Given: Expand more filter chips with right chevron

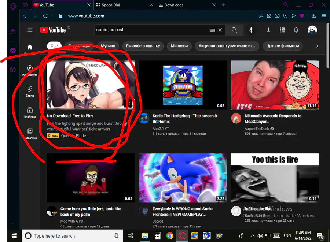Looking at the screenshot, I should point(317,46).
